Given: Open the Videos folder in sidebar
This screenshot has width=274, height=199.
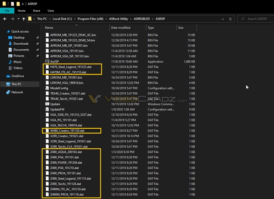Looking at the screenshot, I should coord(18,68).
